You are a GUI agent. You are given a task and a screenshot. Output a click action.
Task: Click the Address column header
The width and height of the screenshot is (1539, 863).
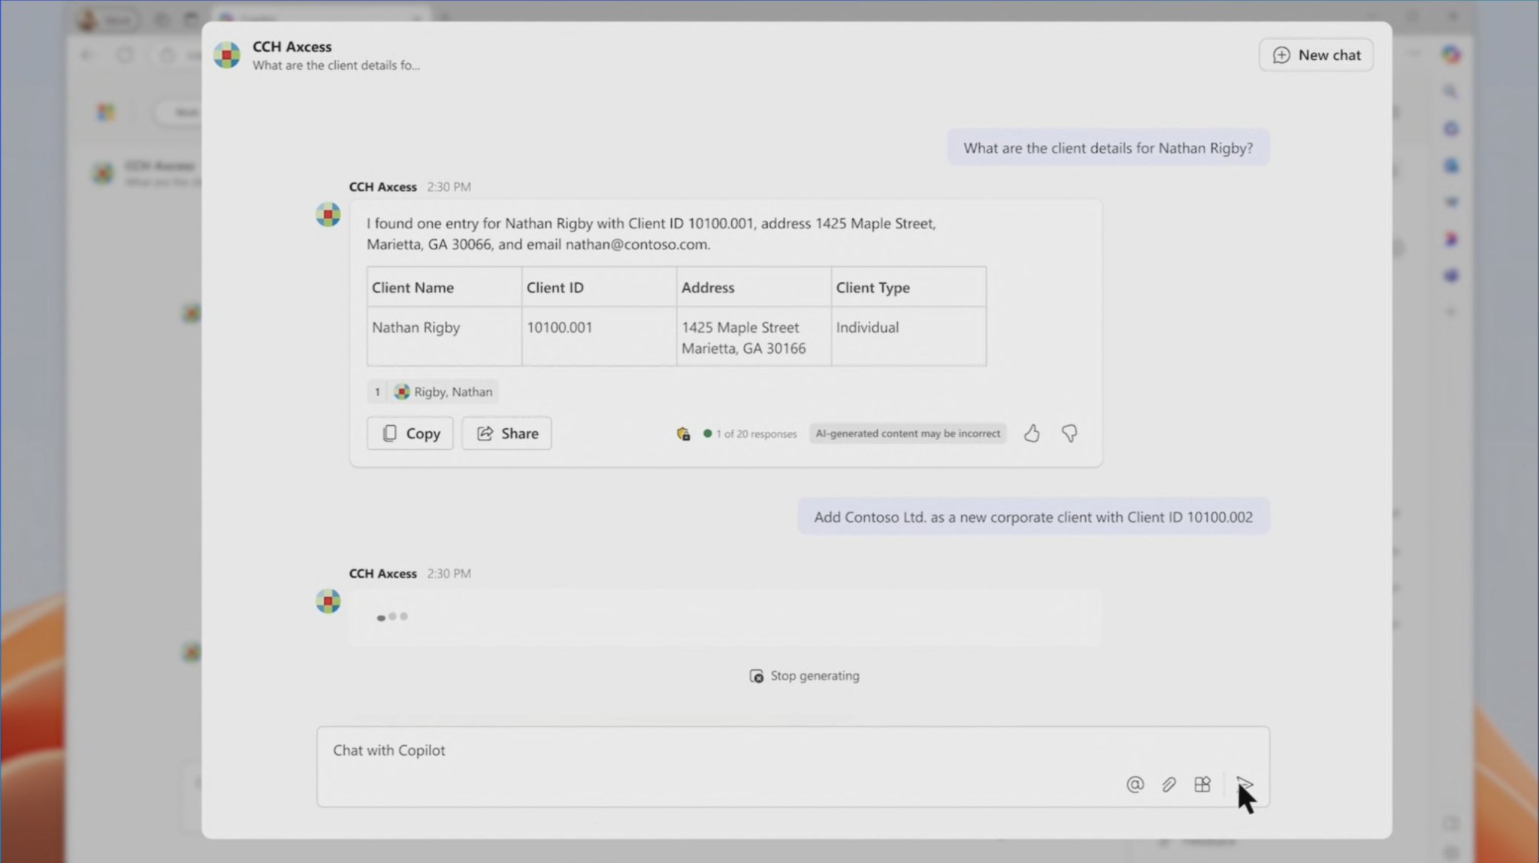click(x=754, y=288)
